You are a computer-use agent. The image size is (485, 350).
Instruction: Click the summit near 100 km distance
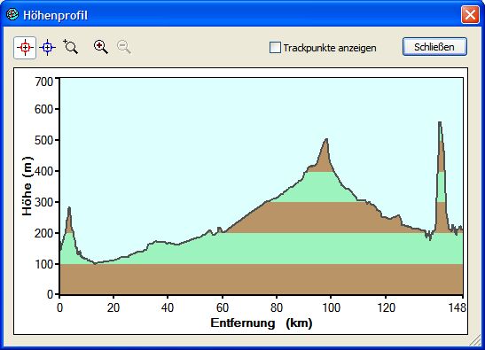(x=326, y=139)
